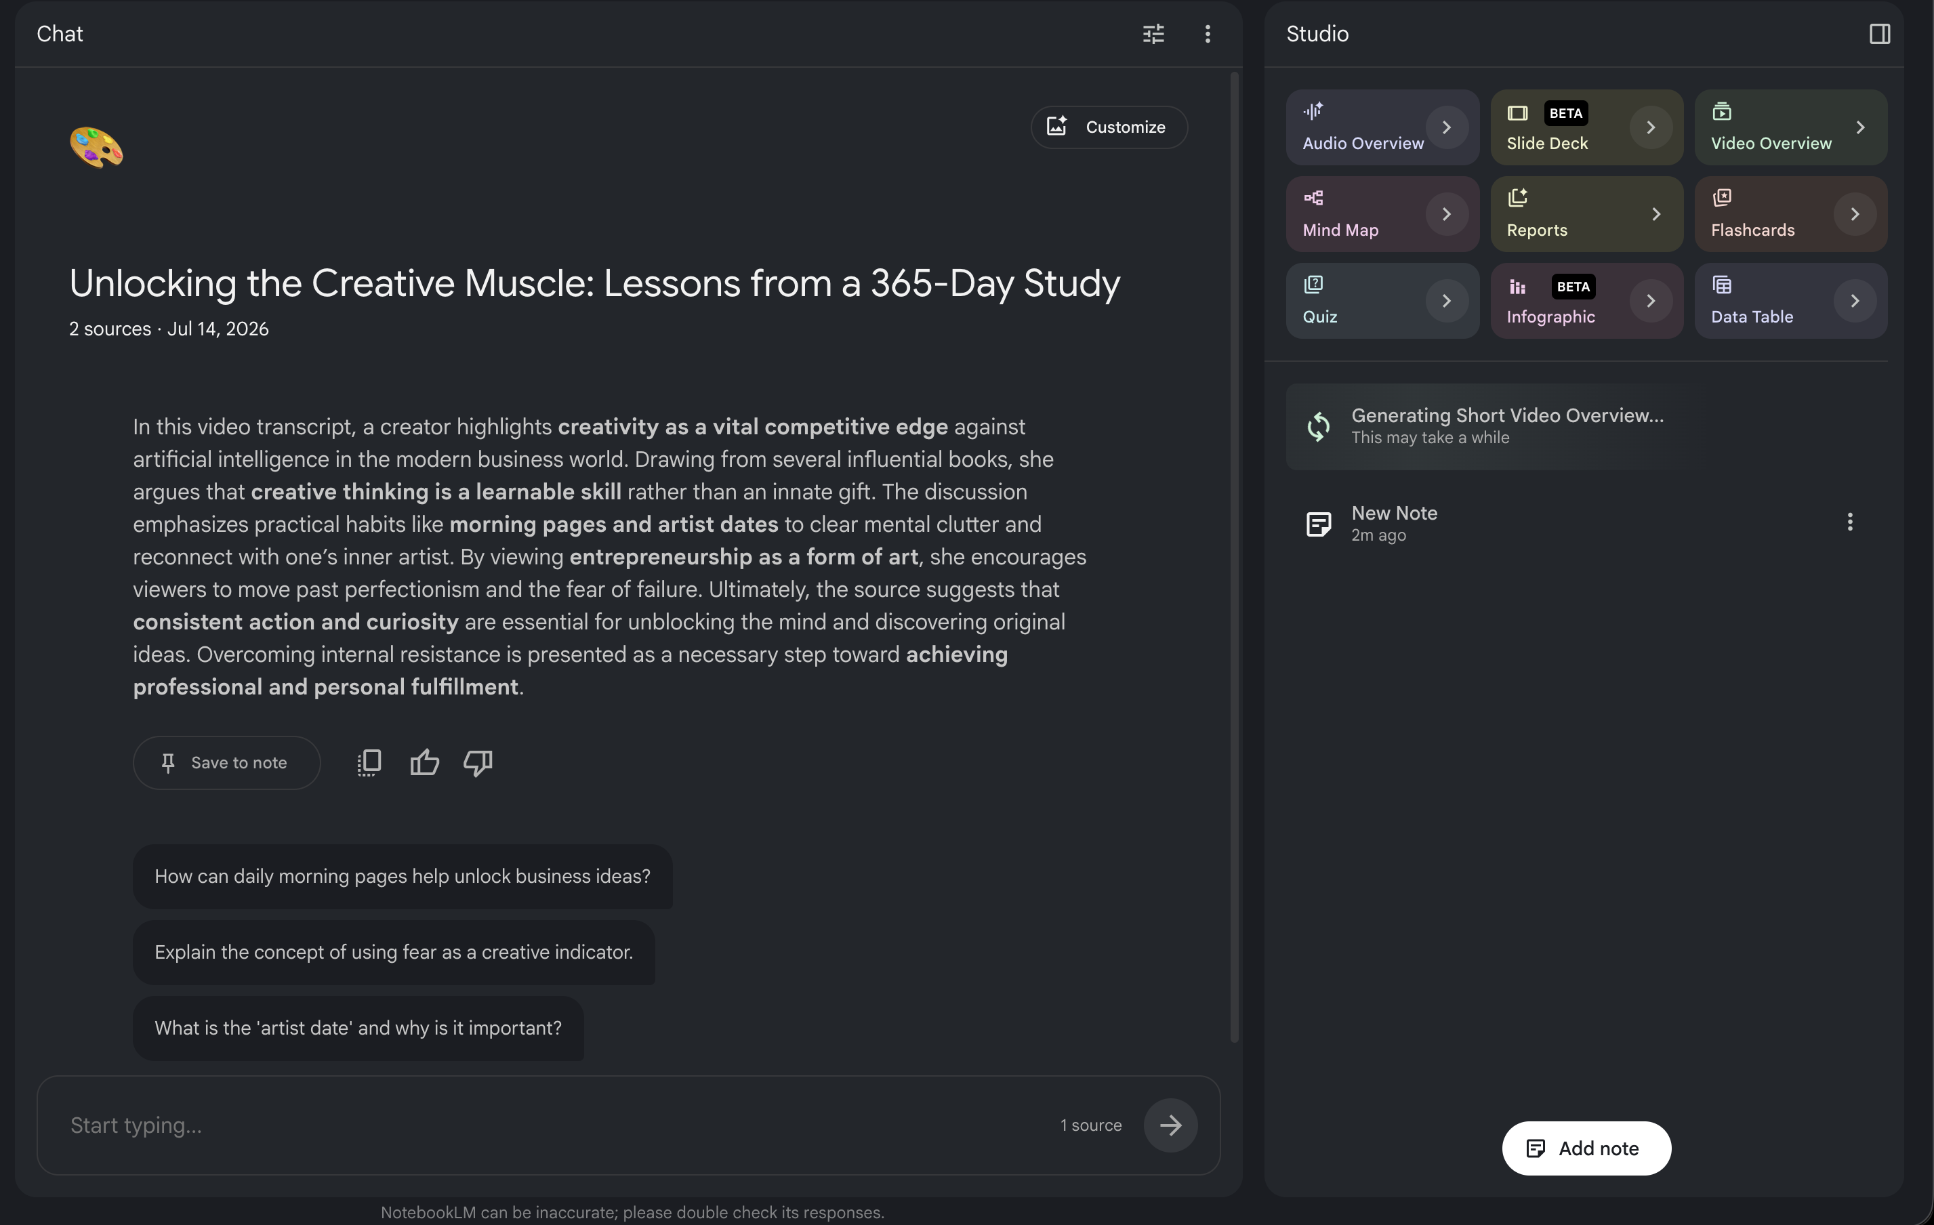The image size is (1934, 1225).
Task: Click the Mind Map label
Action: point(1340,230)
